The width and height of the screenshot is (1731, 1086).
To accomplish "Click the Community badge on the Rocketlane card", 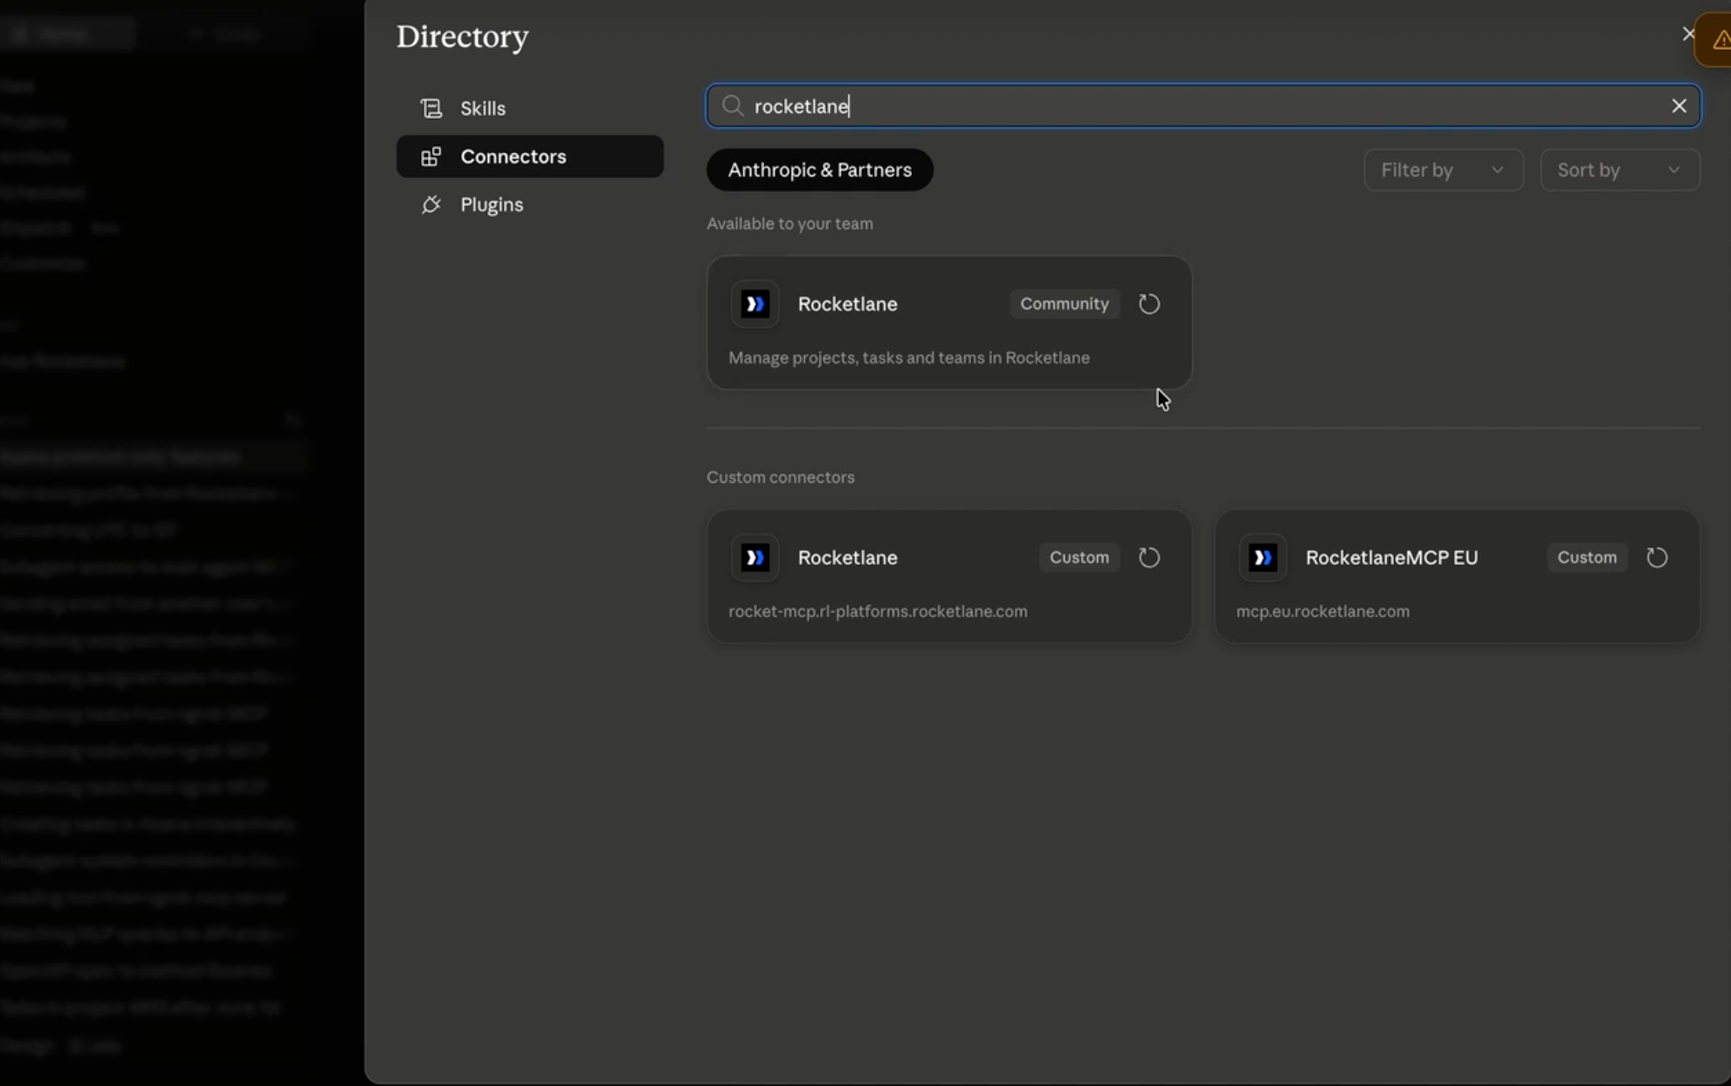I will 1064,304.
